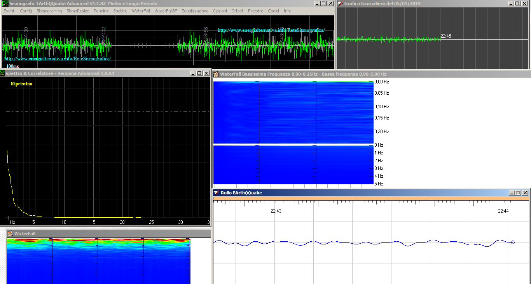531x284 pixels.
Task: Click the 20 value on spectrum axis
Action: 122,222
